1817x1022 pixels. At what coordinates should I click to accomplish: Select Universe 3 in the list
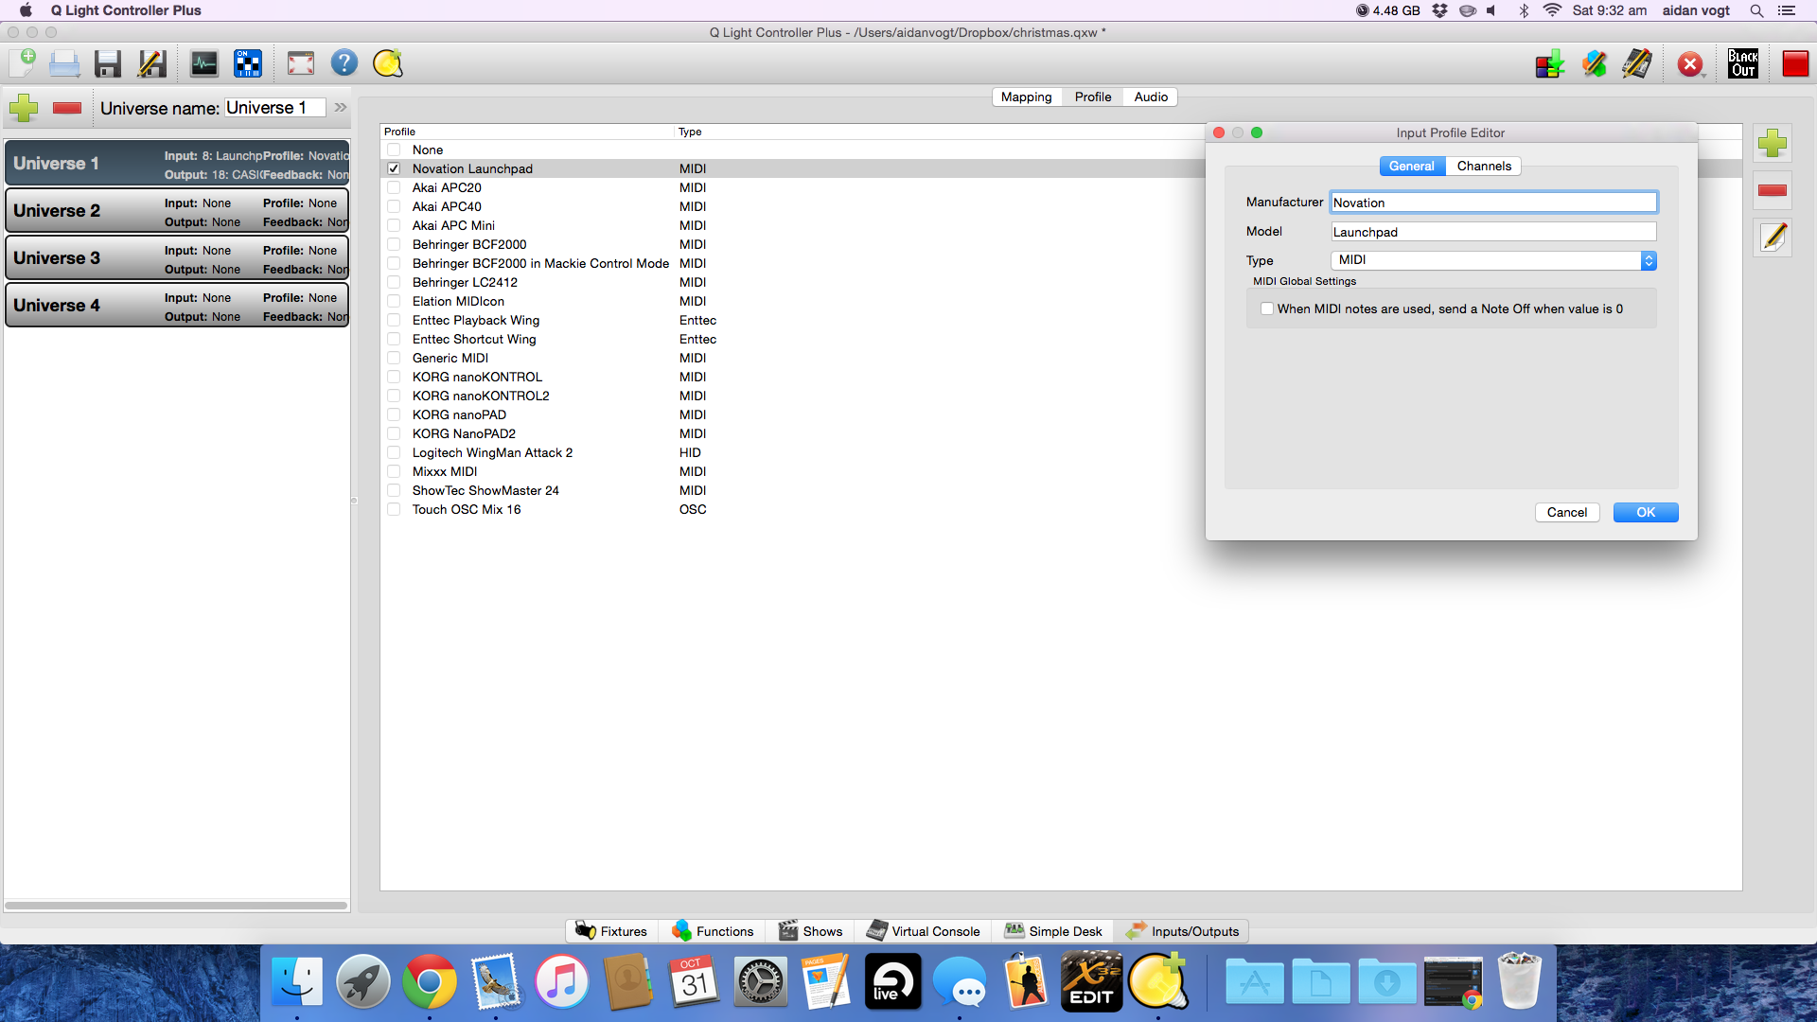coord(177,258)
